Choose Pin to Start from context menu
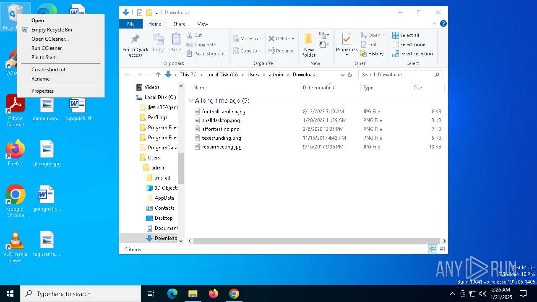This screenshot has width=537, height=302. tap(60, 57)
